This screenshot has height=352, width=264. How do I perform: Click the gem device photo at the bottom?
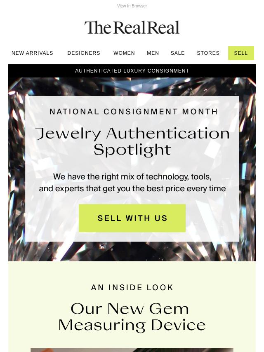click(x=132, y=350)
